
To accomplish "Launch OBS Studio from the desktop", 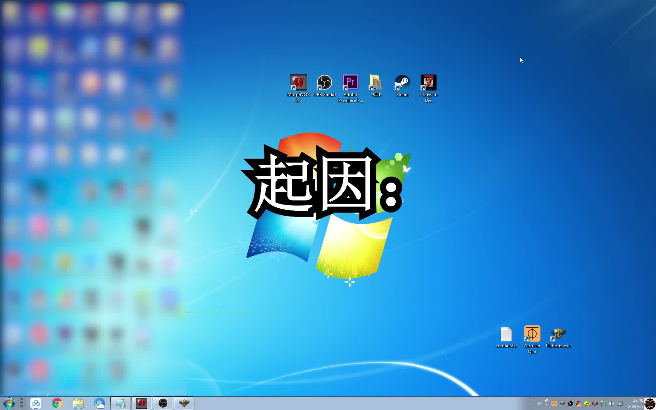I will (324, 86).
